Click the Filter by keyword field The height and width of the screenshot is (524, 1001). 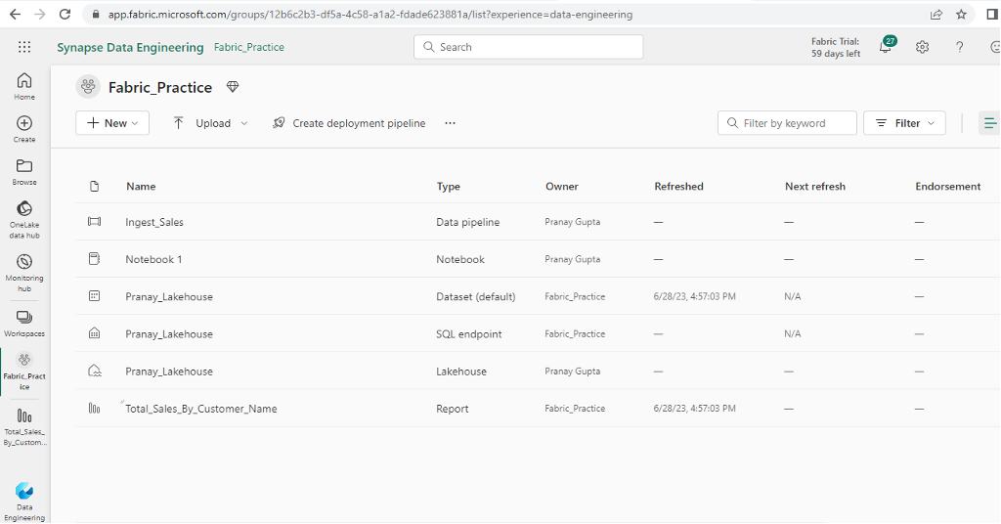(x=787, y=123)
